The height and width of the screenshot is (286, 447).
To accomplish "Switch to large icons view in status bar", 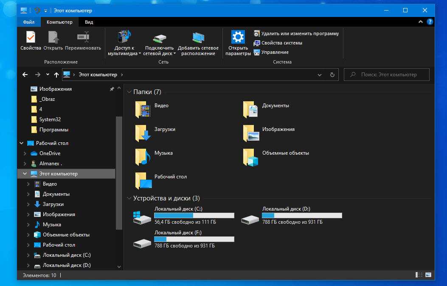I will tap(428, 275).
